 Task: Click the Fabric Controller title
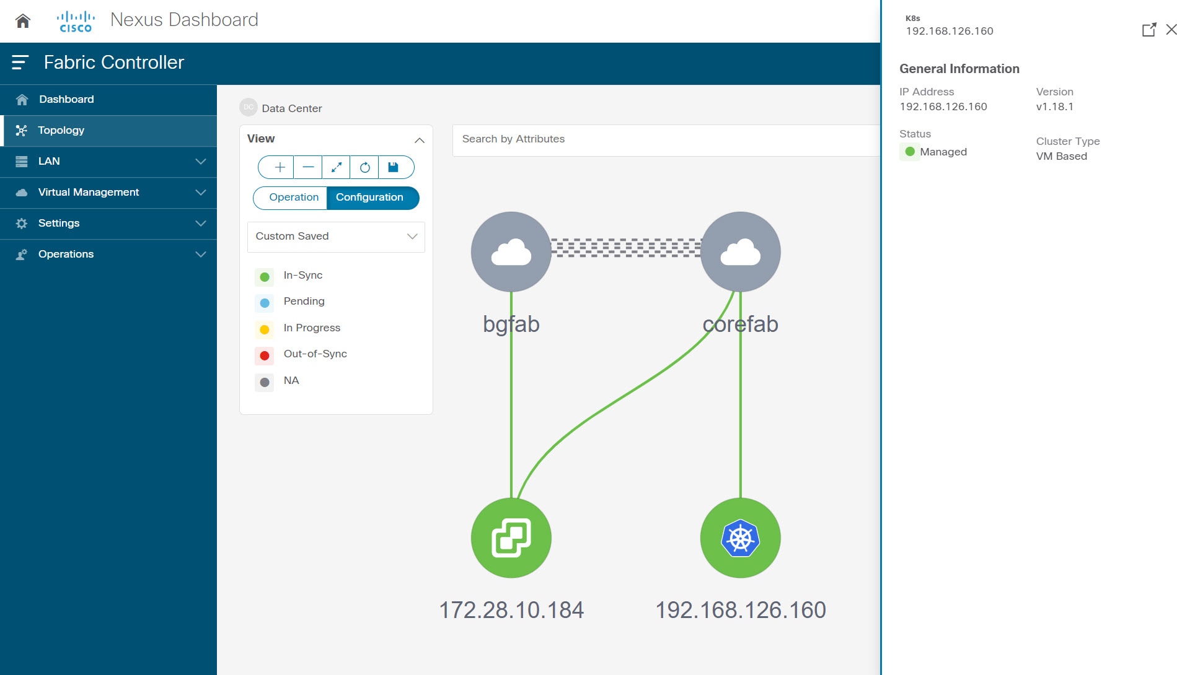[x=114, y=63]
